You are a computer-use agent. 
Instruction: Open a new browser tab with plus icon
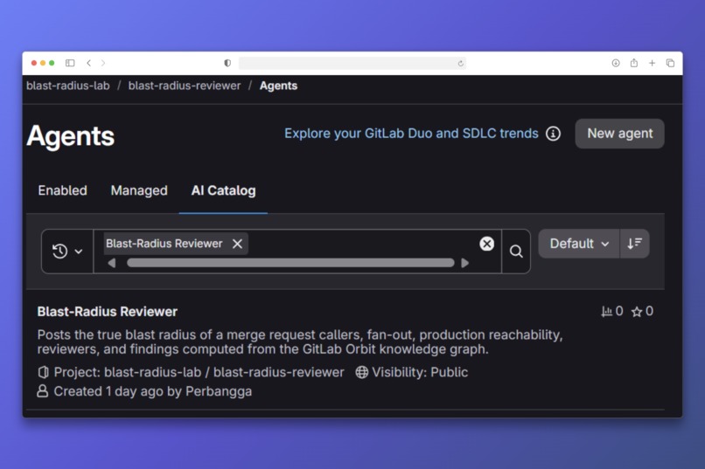pos(652,63)
